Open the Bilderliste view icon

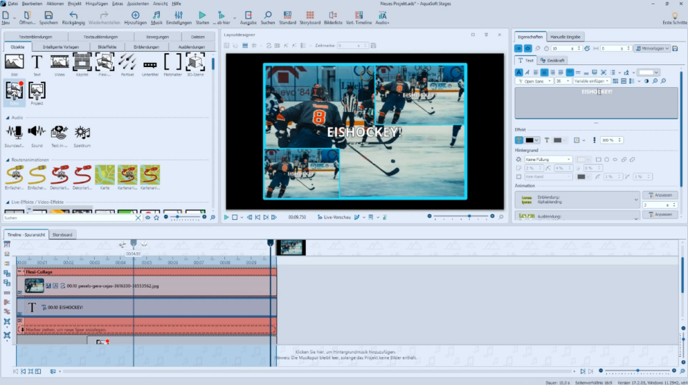point(333,18)
